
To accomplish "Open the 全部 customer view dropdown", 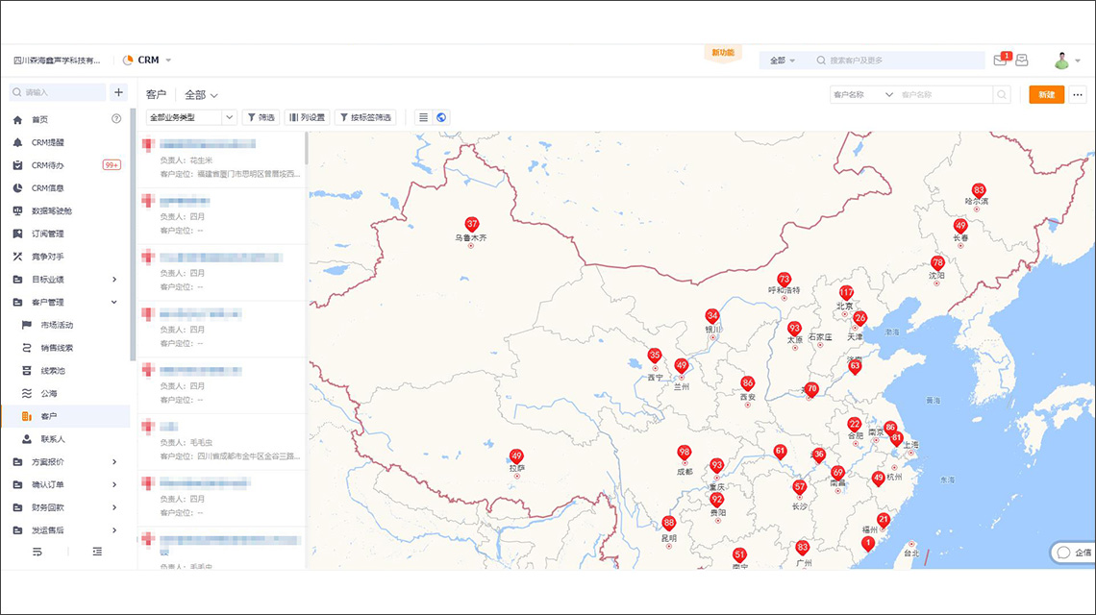I will [x=201, y=95].
